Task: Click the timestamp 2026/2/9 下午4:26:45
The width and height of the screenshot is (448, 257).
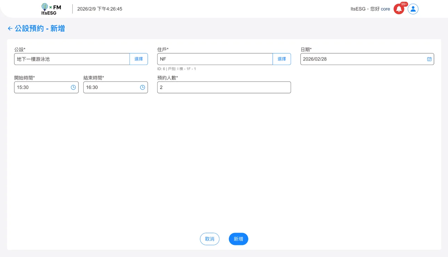Action: [100, 9]
